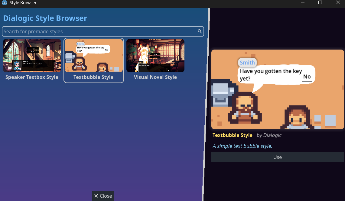Click the 'Visual Novel Style' label
Image resolution: width=345 pixels, height=201 pixels.
coord(155,77)
